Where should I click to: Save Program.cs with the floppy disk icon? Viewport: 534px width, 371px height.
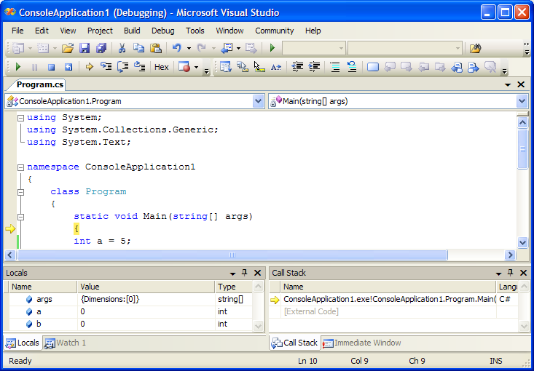[x=84, y=48]
